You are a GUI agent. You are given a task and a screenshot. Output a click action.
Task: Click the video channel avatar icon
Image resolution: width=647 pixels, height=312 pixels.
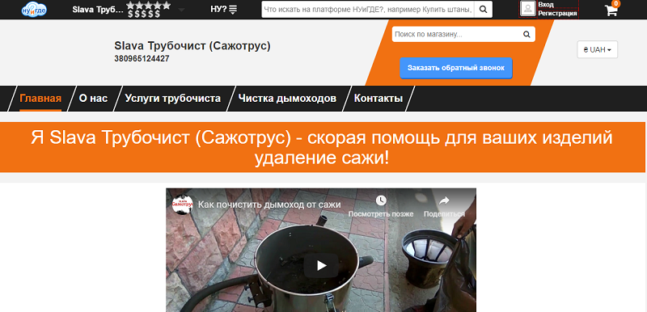(x=183, y=204)
